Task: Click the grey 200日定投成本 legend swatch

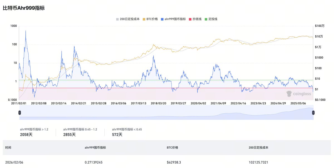Action: pyautogui.click(x=117, y=19)
